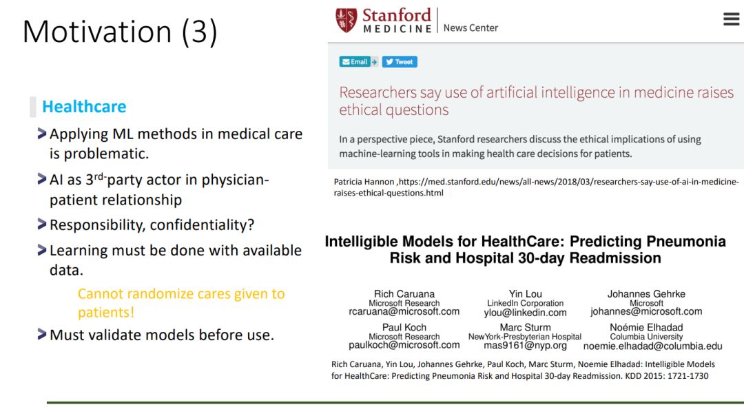Screen dimensions: 744x407
Task: Click the arrow bullet before 'Responsibility, confidentiality?'
Action: point(43,225)
